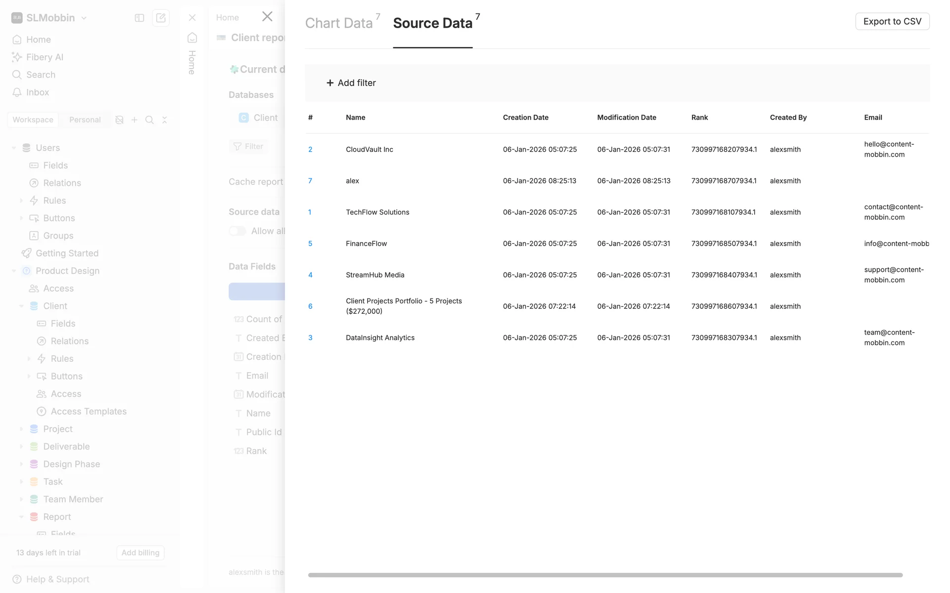
Task: Click the Inbox bell icon
Action: (17, 92)
